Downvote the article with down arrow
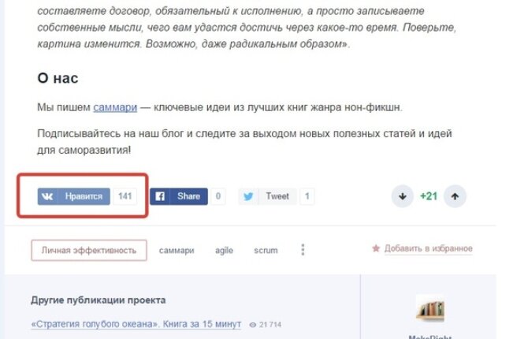 pyautogui.click(x=403, y=196)
